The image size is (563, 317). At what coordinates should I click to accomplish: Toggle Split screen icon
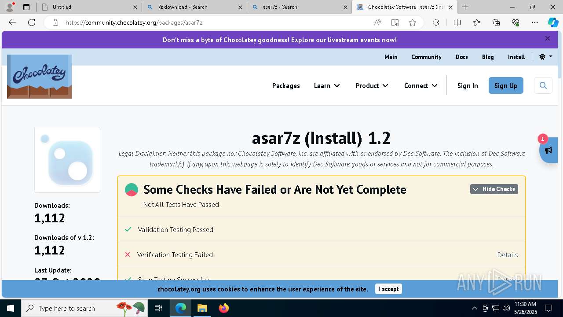(x=457, y=22)
